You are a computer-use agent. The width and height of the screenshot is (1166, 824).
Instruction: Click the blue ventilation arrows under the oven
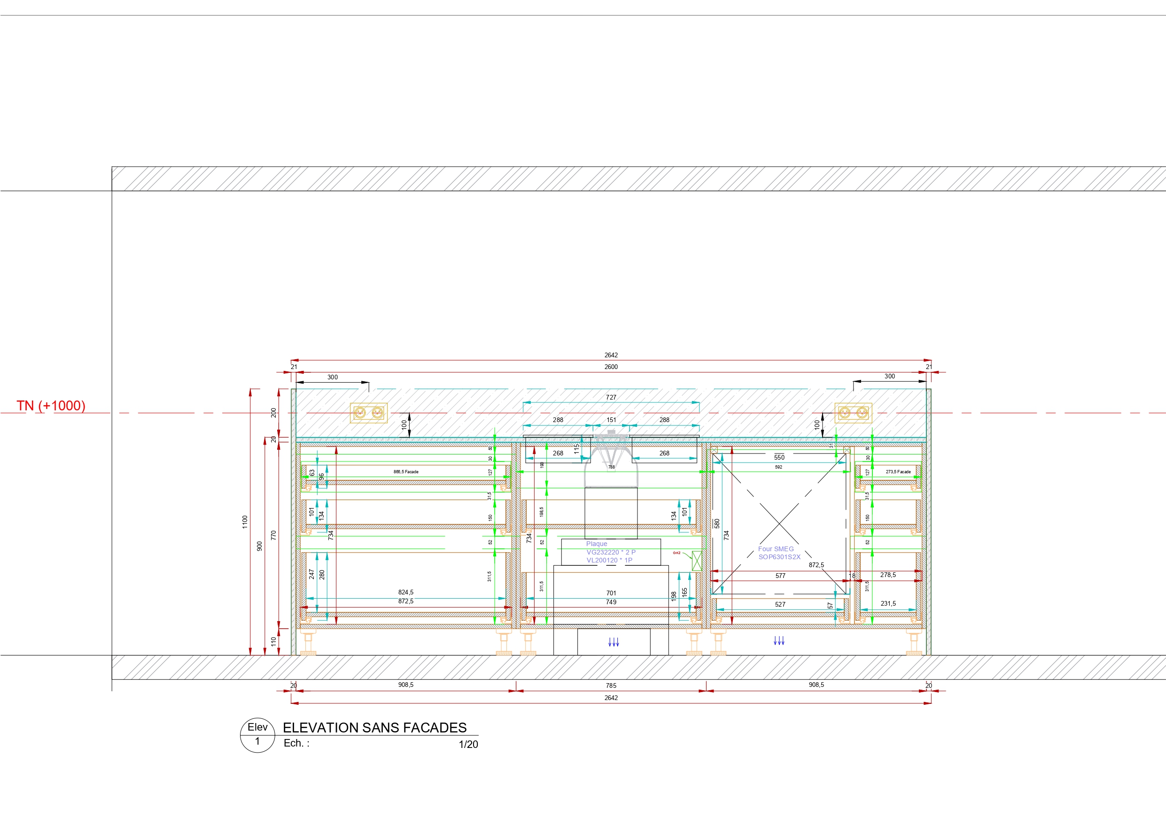[778, 641]
